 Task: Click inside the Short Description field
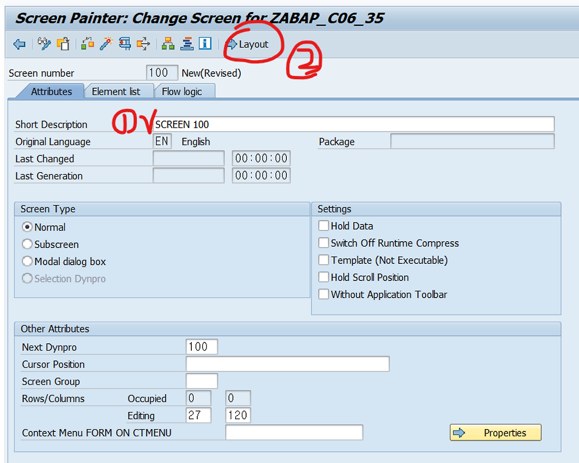coord(317,124)
